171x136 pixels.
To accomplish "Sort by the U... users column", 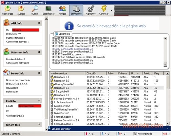I will 136,73.
